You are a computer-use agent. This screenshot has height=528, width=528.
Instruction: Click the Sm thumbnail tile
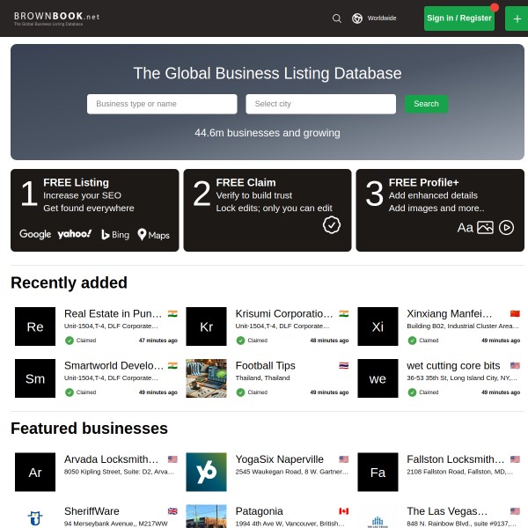click(35, 378)
